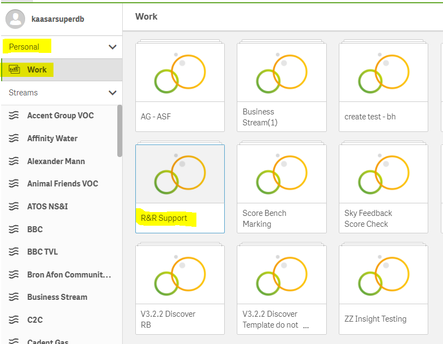Click the streams list vertical scrollbar

point(120,131)
